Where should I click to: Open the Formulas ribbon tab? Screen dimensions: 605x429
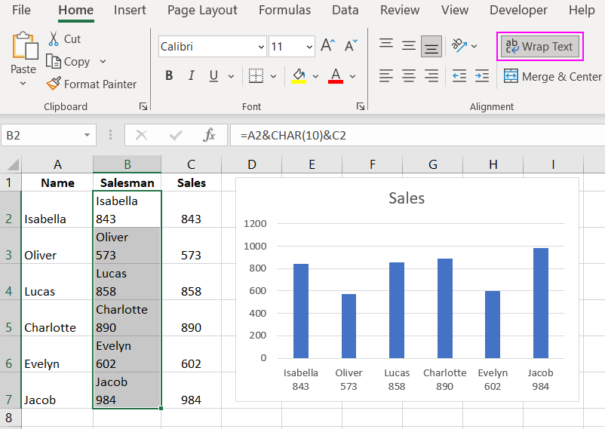284,11
